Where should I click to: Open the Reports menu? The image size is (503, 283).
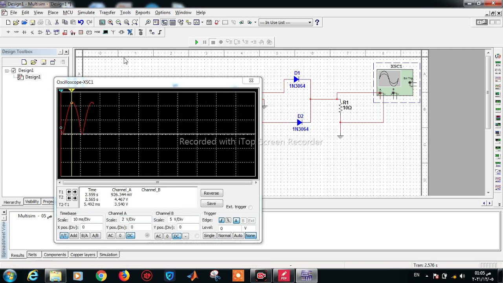[x=143, y=13]
